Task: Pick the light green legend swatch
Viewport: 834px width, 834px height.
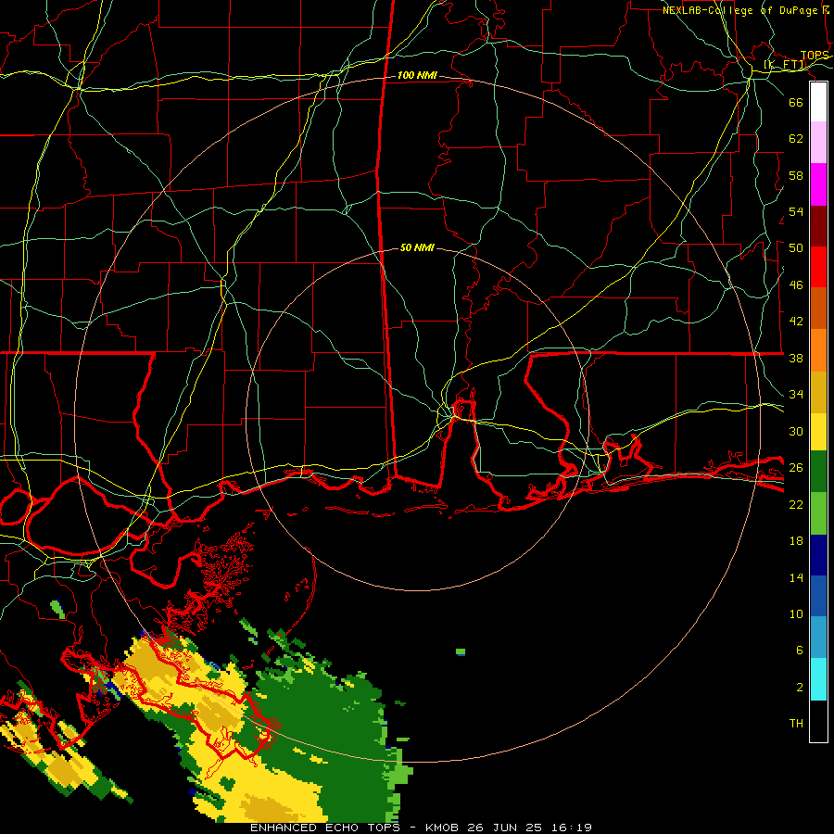Action: (x=818, y=513)
